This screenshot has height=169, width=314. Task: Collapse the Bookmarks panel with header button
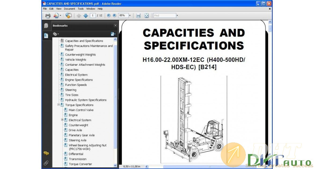[115, 26]
